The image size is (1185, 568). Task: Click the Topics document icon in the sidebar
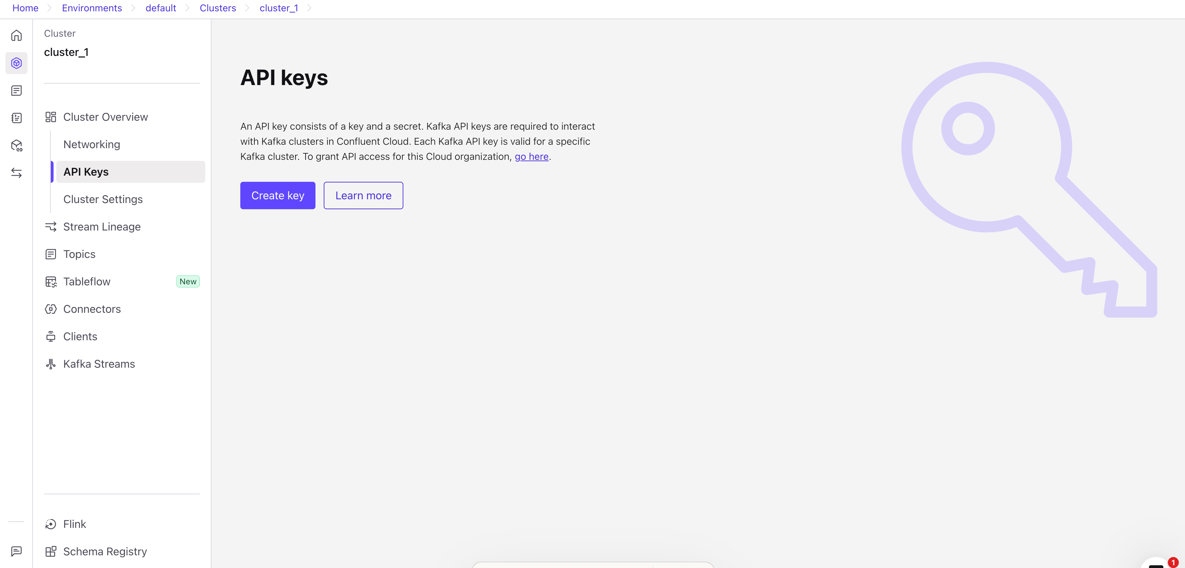coord(51,254)
